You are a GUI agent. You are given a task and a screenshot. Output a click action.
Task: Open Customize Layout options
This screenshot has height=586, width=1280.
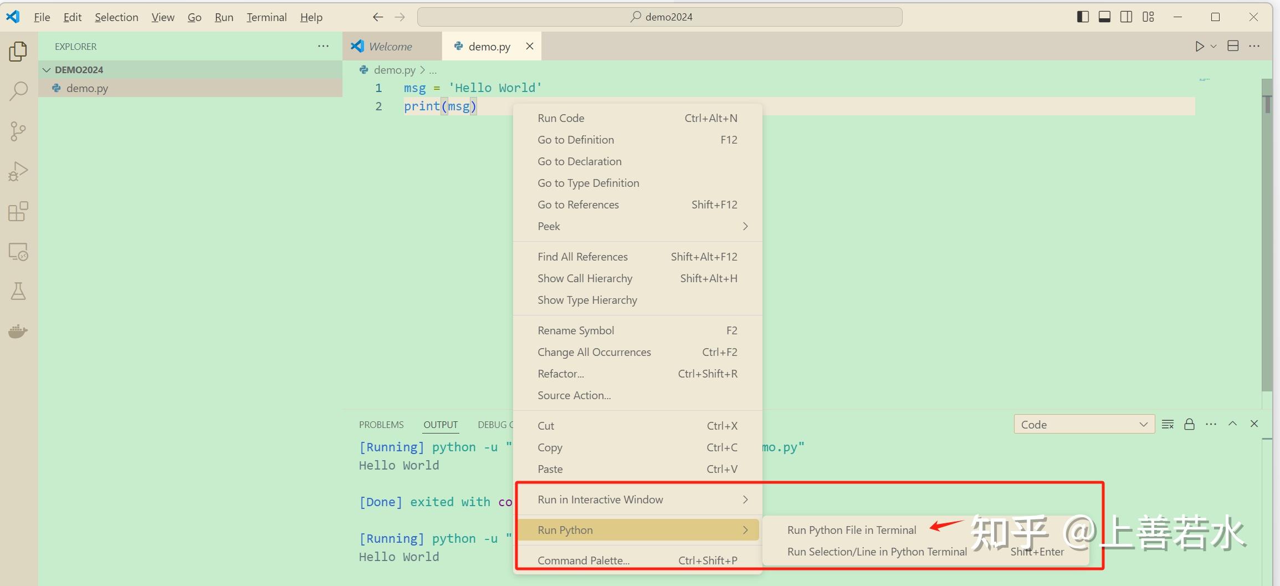1148,17
